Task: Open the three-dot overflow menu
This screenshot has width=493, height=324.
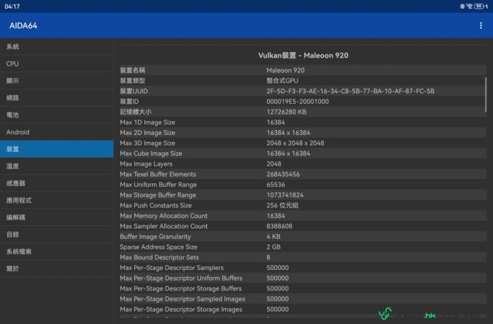Action: tap(480, 26)
